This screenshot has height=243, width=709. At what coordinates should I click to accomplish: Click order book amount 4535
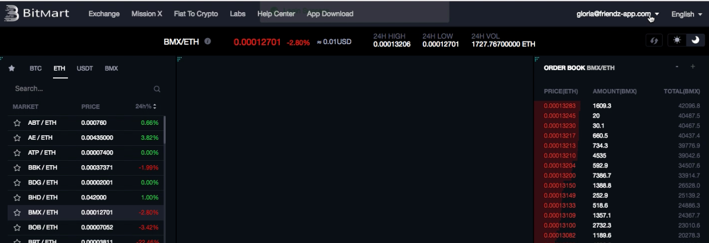[x=600, y=156]
